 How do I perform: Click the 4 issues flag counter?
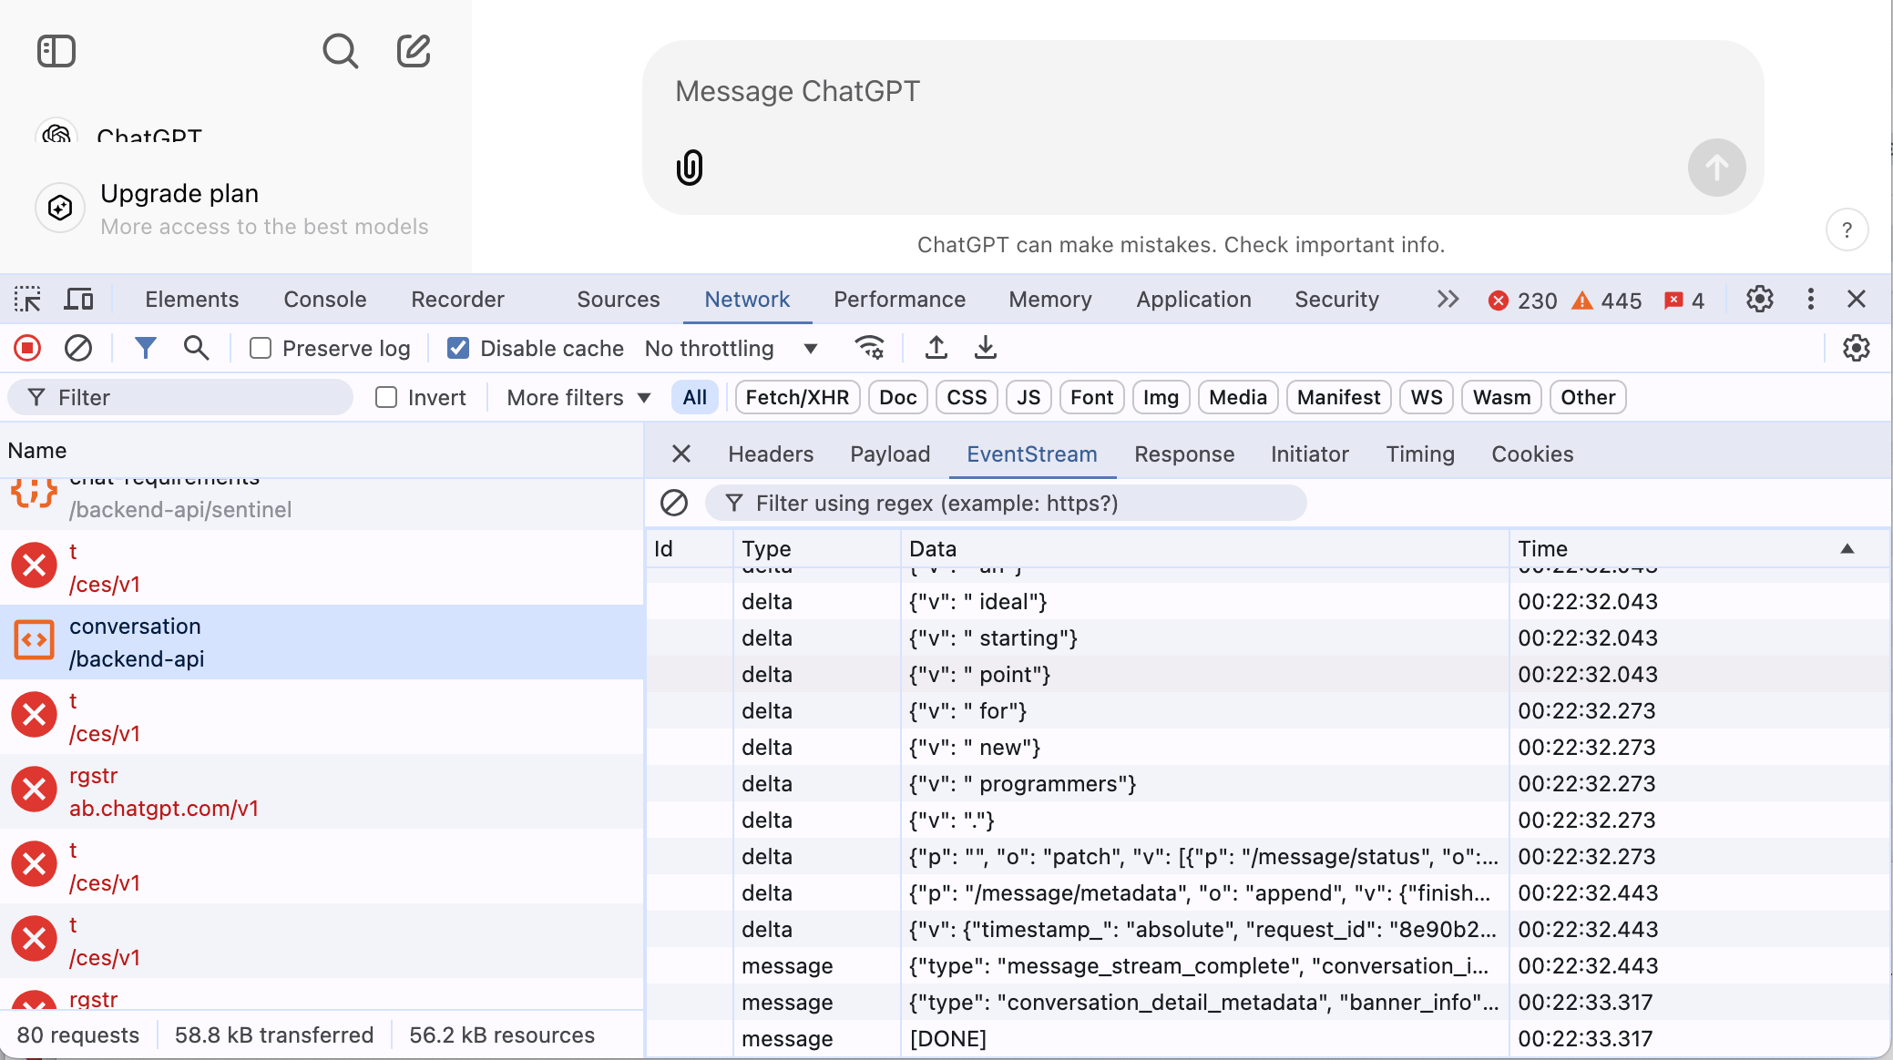coord(1683,301)
